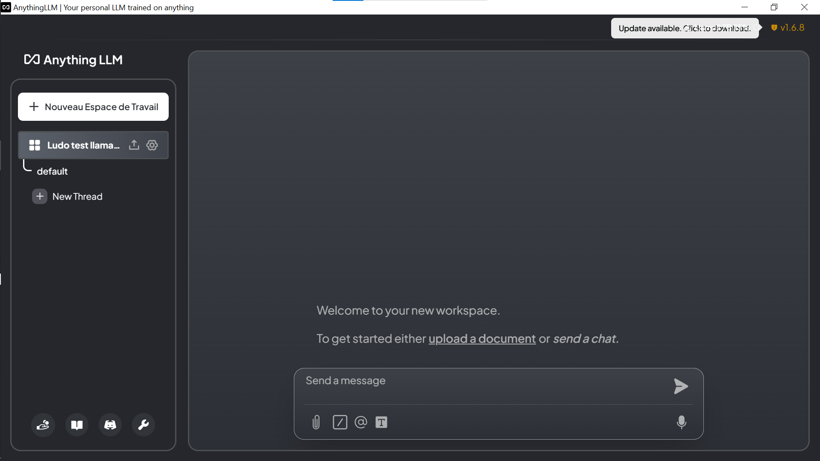Click the paperclip attachment icon

coord(316,422)
